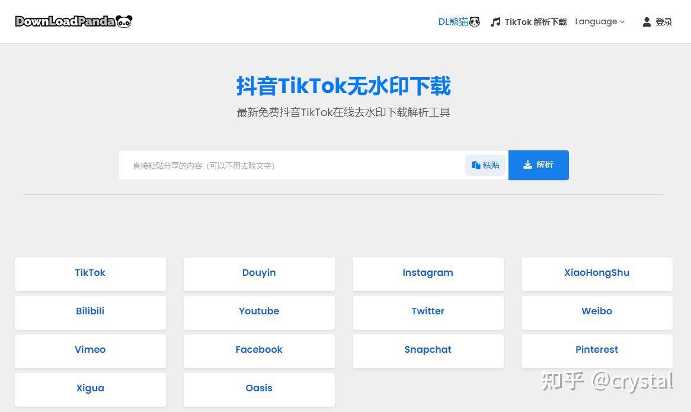691x412 pixels.
Task: Select the Youtube platform card
Action: tap(259, 313)
